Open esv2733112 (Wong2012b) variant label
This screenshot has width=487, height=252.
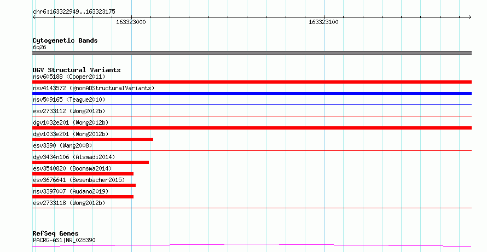[x=69, y=111]
